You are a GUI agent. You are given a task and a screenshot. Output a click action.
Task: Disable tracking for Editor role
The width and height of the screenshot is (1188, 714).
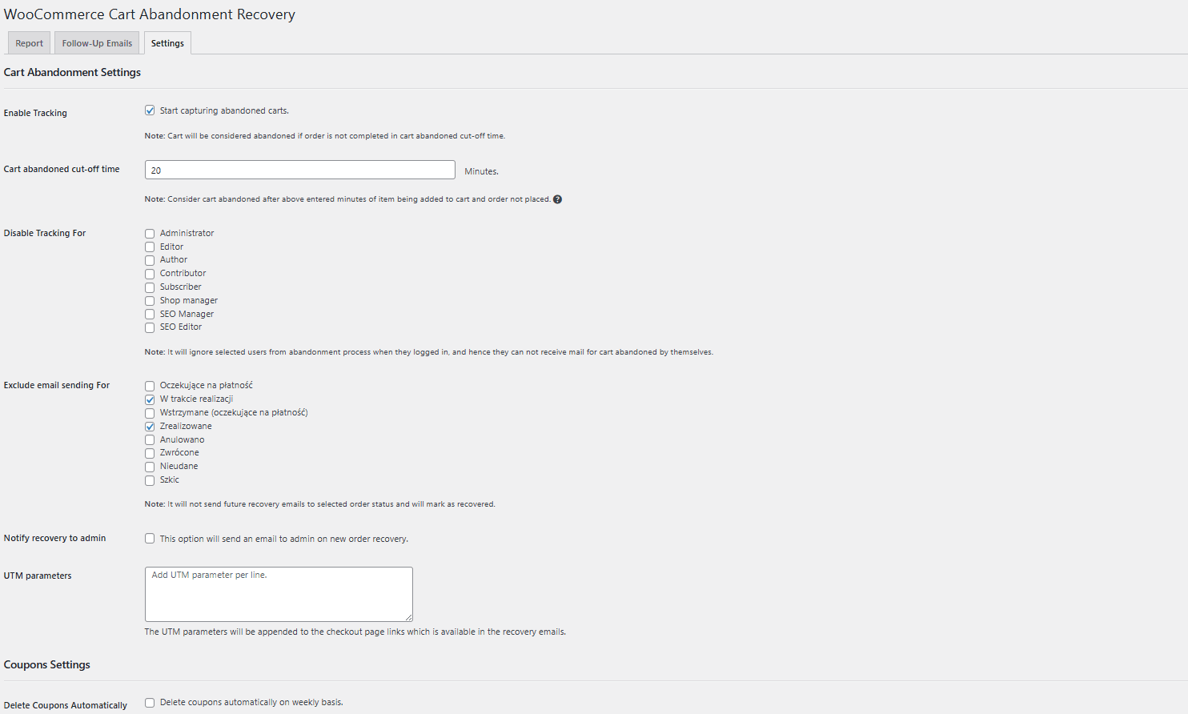(150, 247)
